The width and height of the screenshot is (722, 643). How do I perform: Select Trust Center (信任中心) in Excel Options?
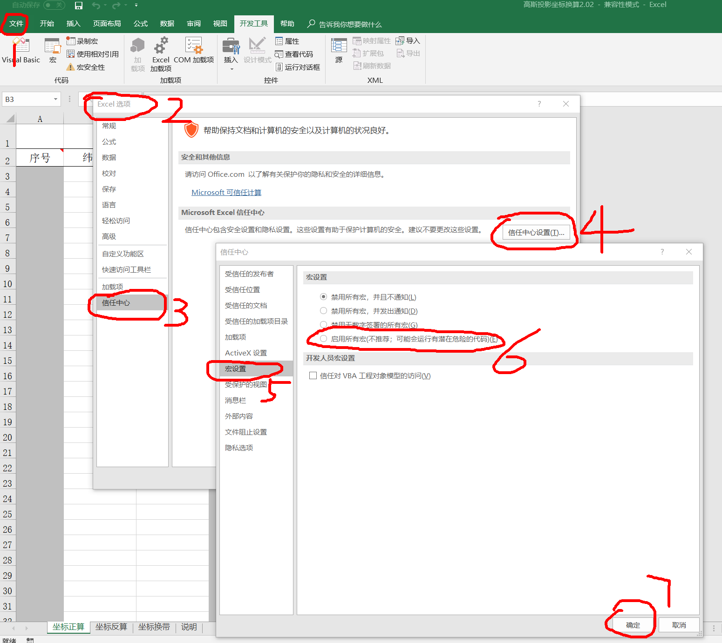pos(132,302)
